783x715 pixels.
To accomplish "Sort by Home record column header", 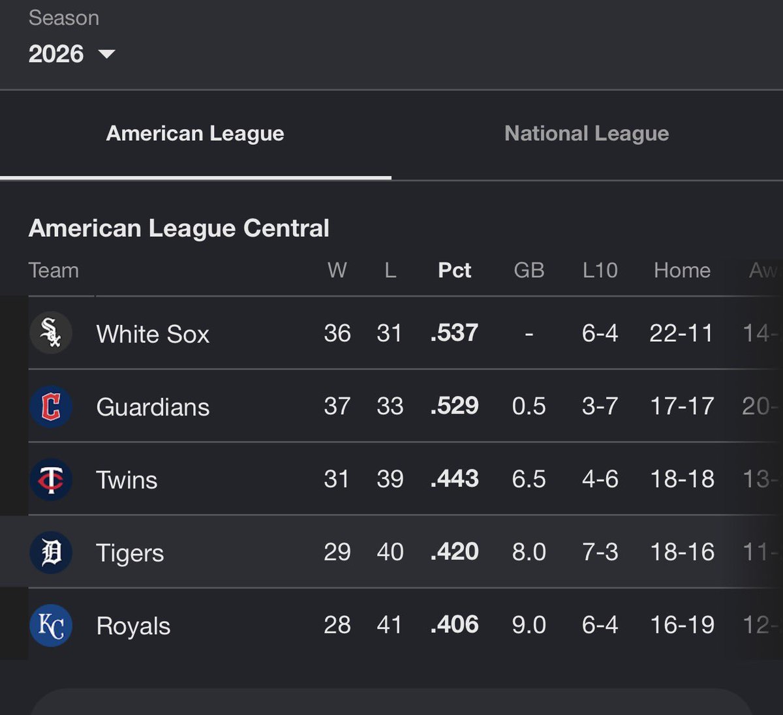I will tap(682, 270).
